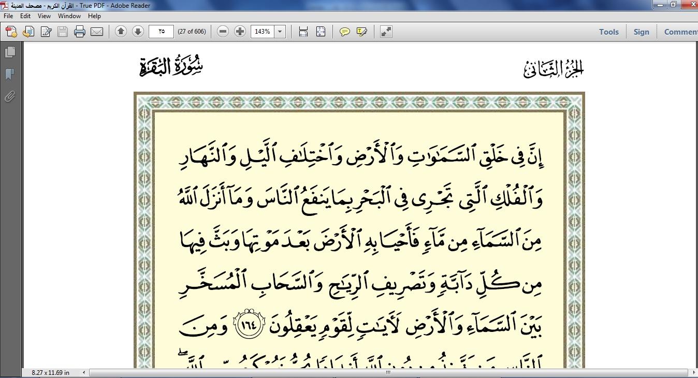The width and height of the screenshot is (698, 378).
Task: Click the Save file icon
Action: (x=63, y=32)
